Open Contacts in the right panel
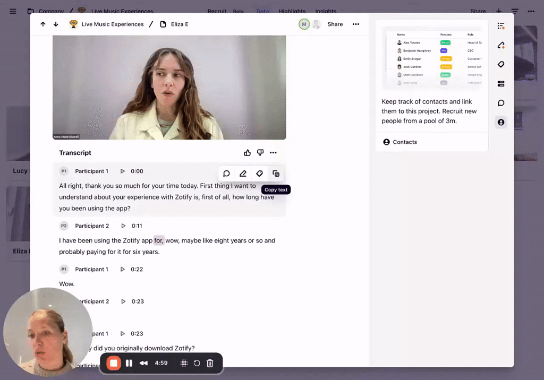 pyautogui.click(x=404, y=142)
